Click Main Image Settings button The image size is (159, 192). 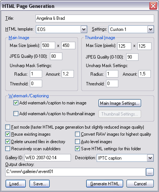tap(120, 103)
